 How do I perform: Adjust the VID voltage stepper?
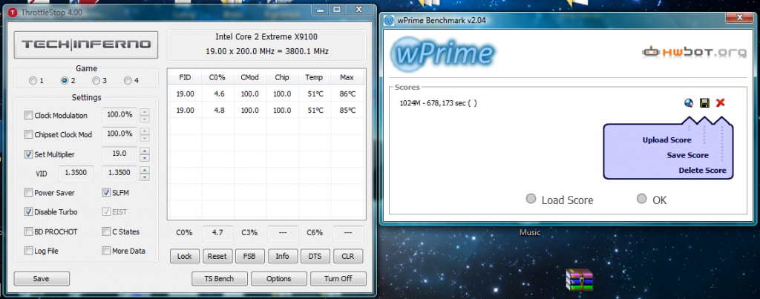pos(145,173)
